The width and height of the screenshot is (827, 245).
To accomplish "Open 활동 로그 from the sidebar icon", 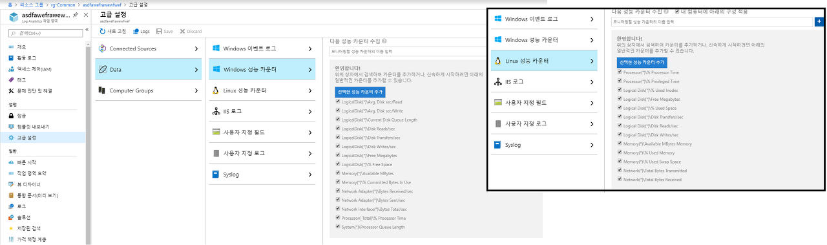I will (12, 58).
